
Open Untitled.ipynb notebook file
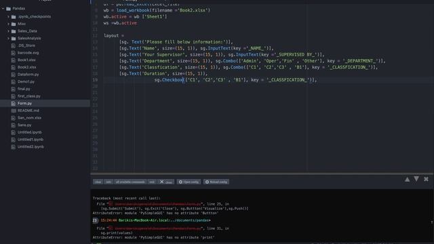pyautogui.click(x=30, y=132)
